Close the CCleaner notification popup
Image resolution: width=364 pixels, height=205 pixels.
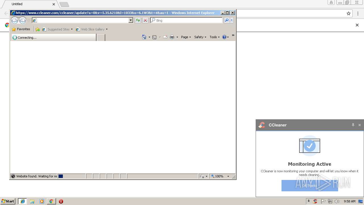359,125
